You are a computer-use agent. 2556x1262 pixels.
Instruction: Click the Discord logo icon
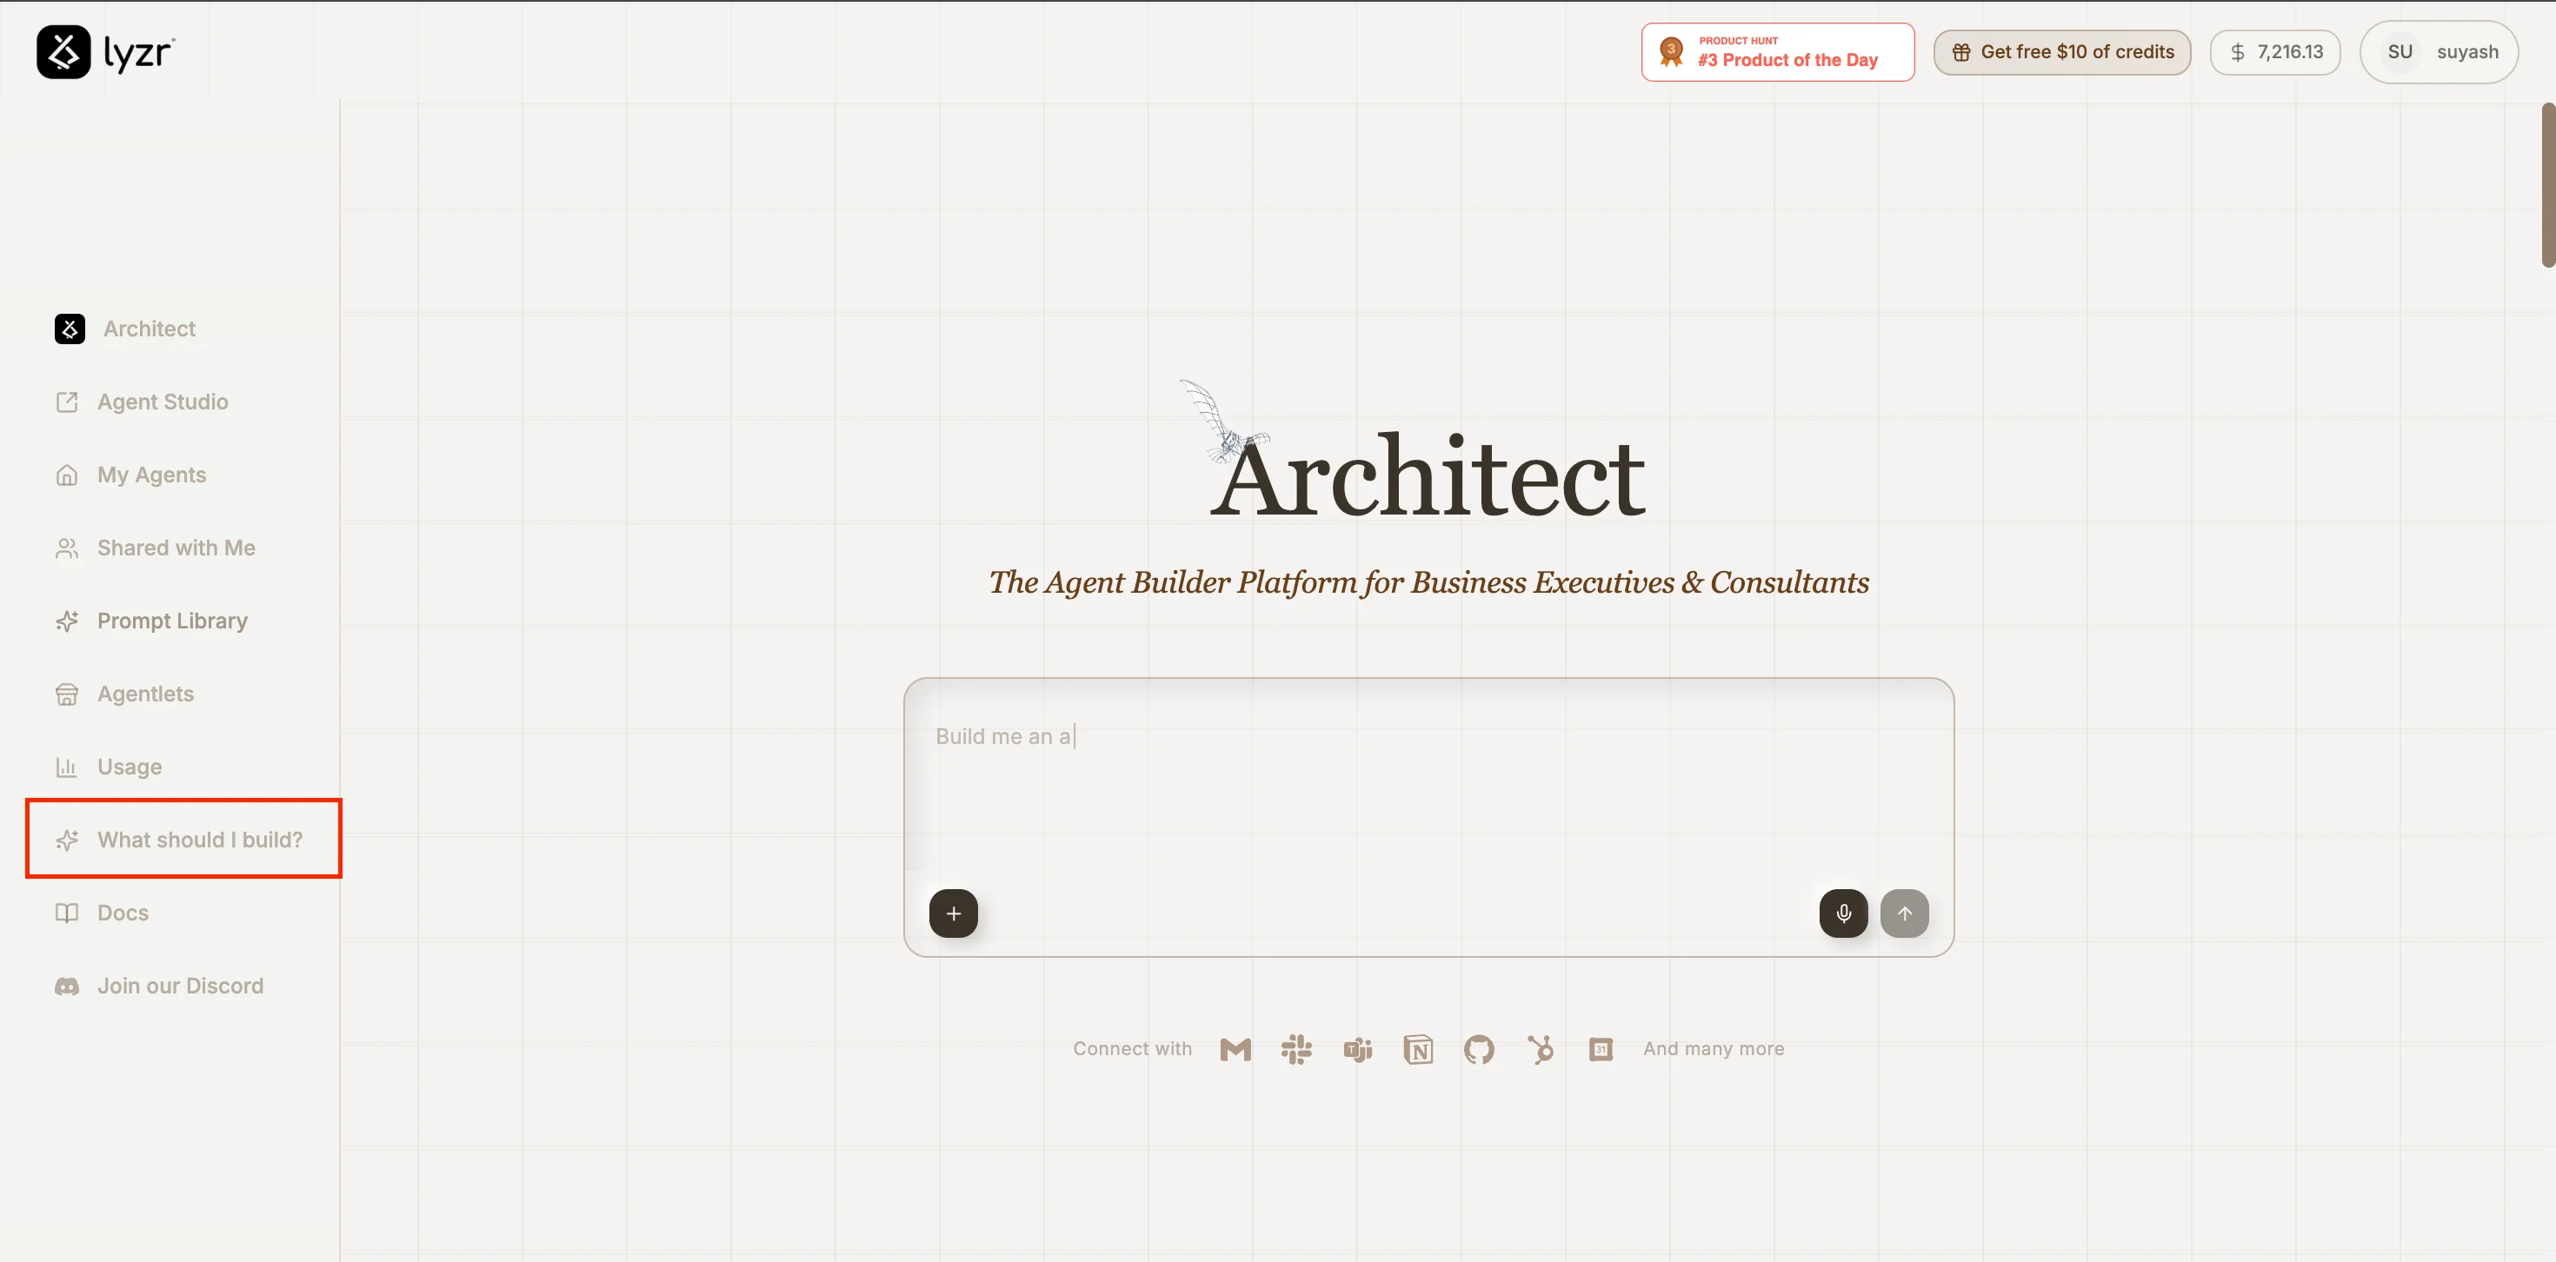[x=66, y=986]
